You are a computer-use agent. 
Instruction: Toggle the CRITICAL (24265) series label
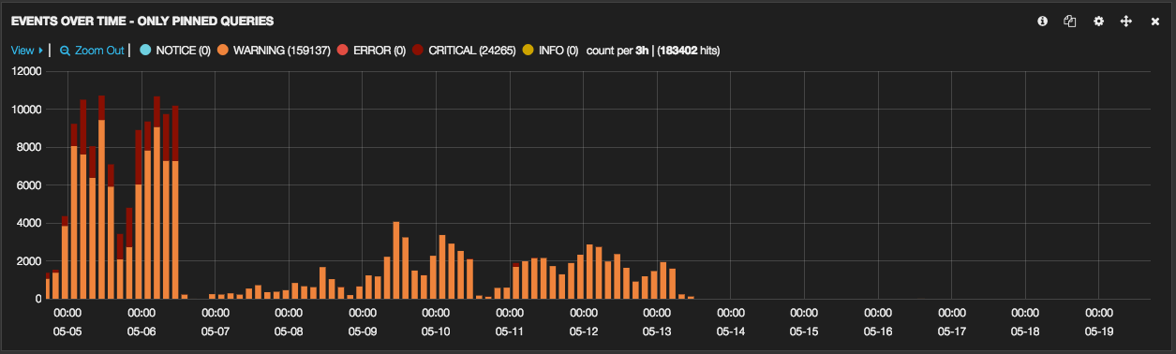471,51
